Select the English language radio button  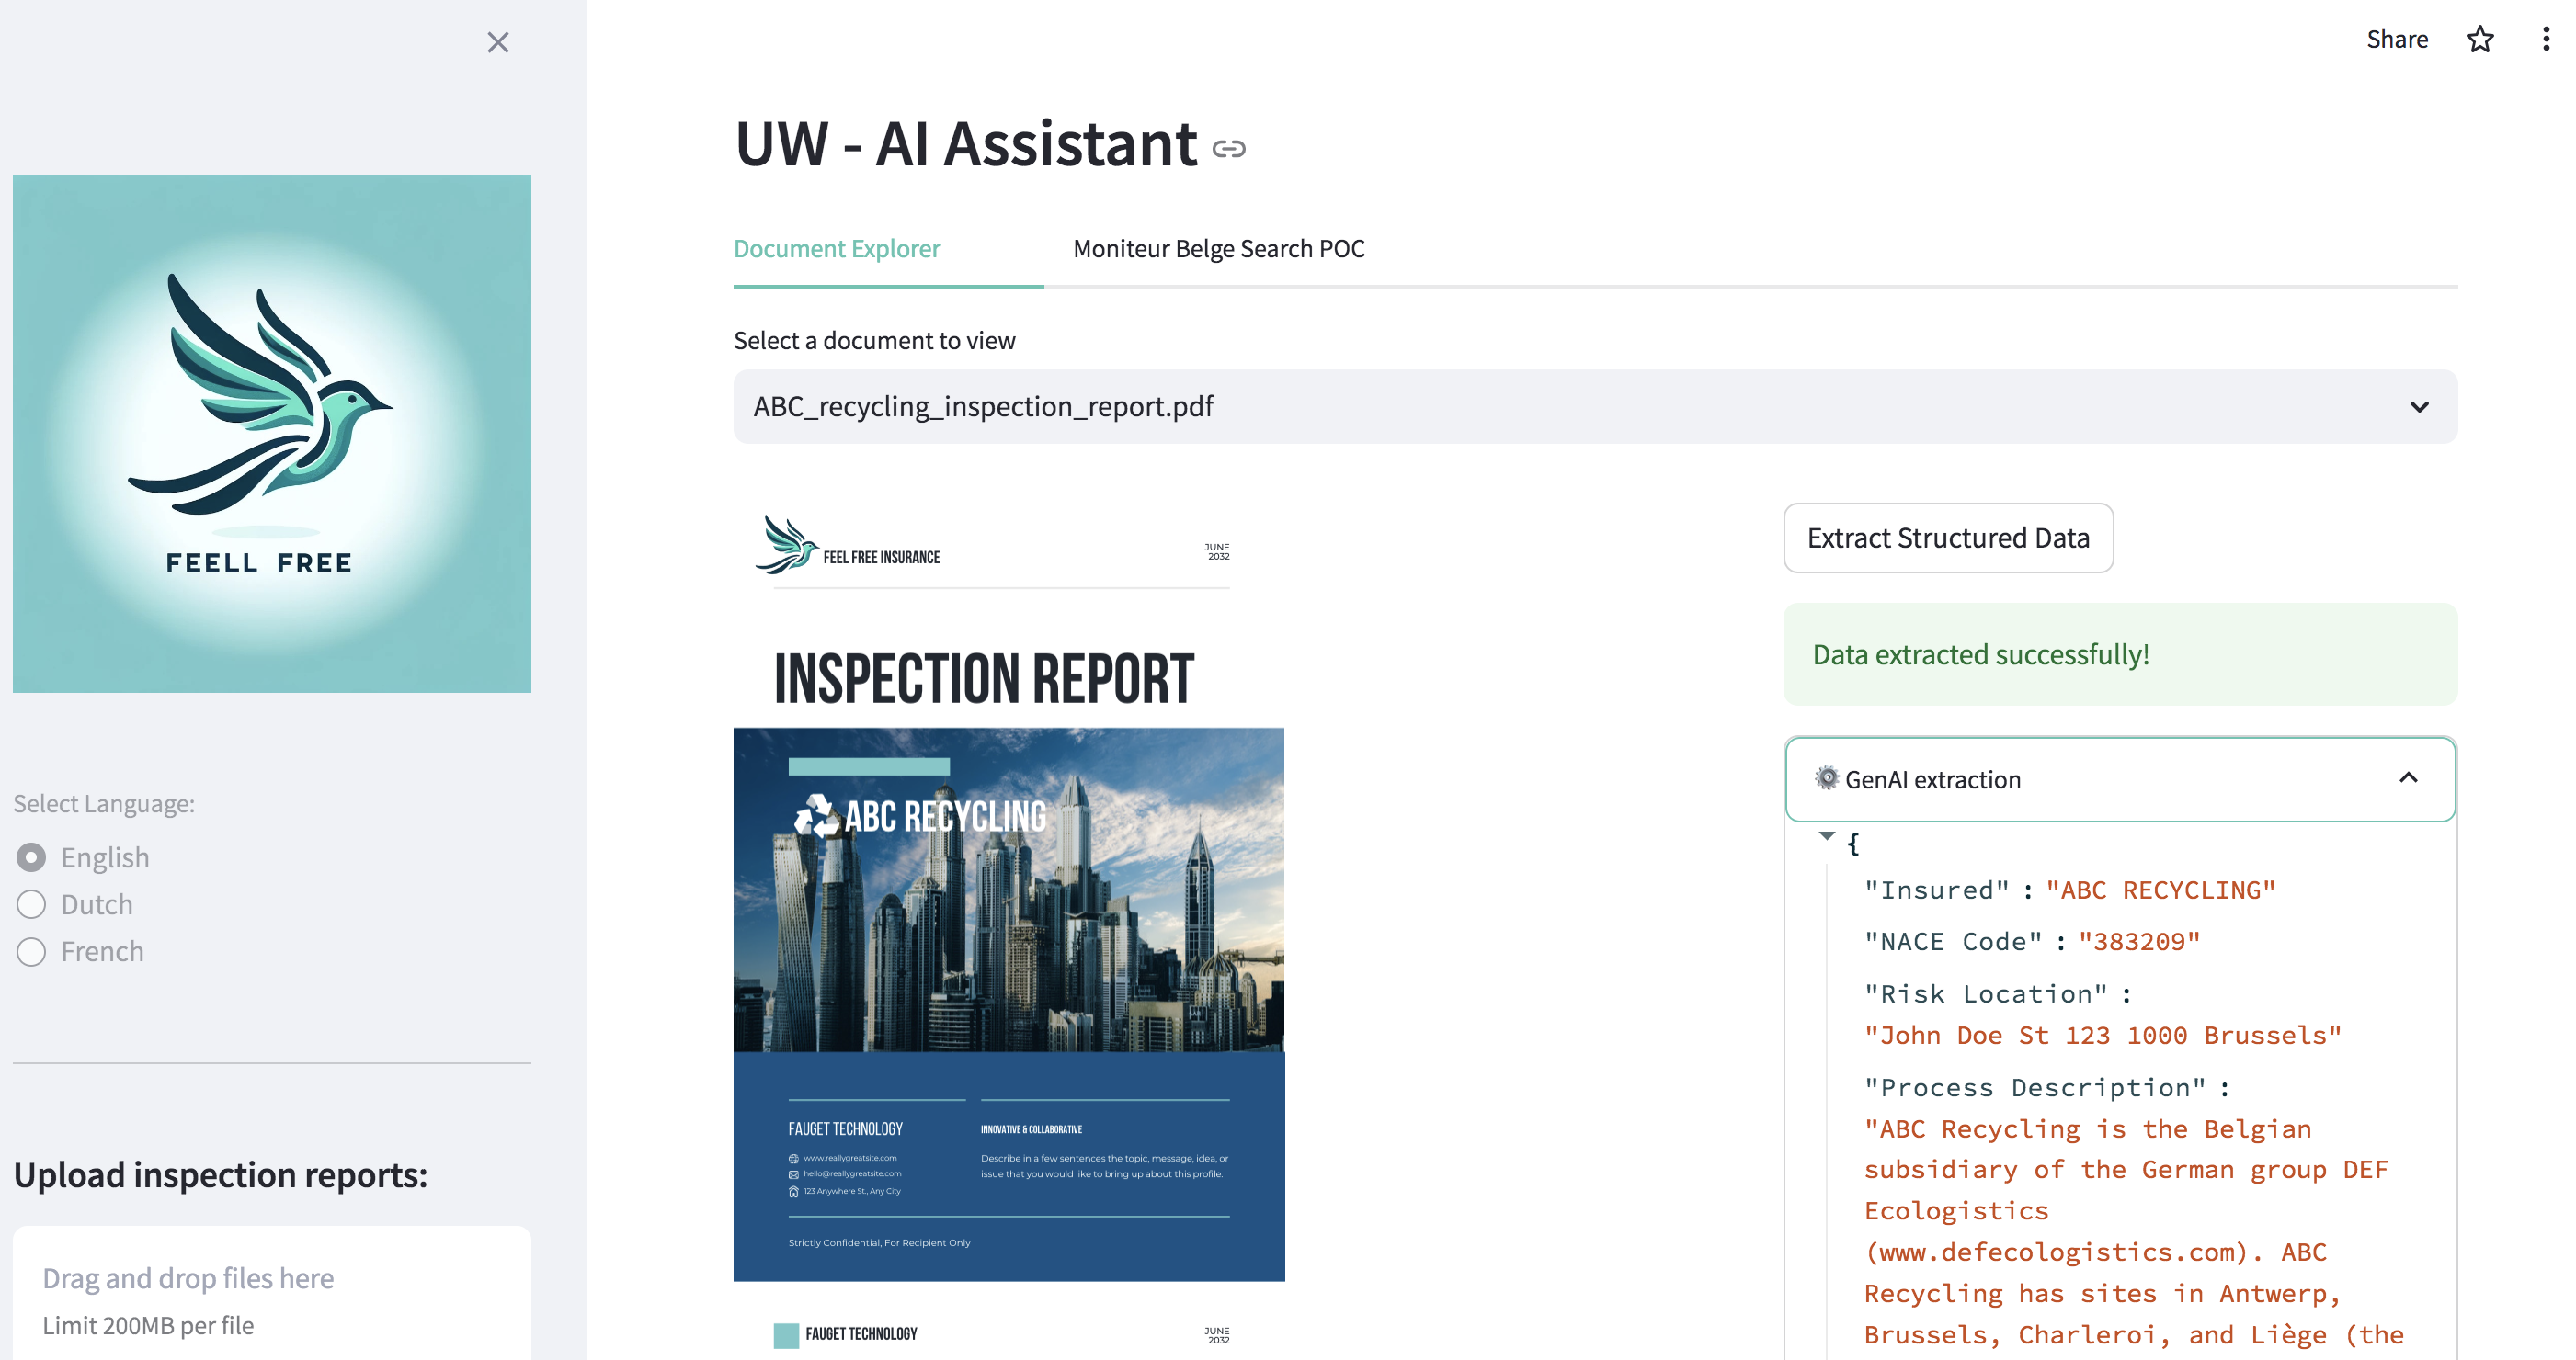[30, 856]
